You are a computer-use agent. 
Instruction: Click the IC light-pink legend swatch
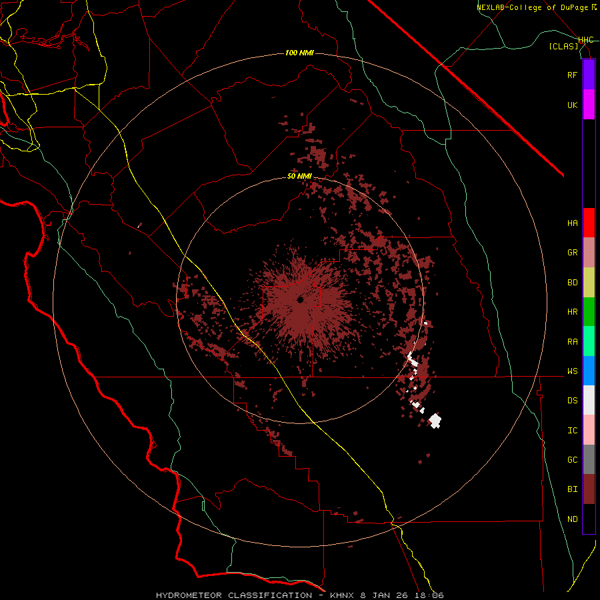589,430
